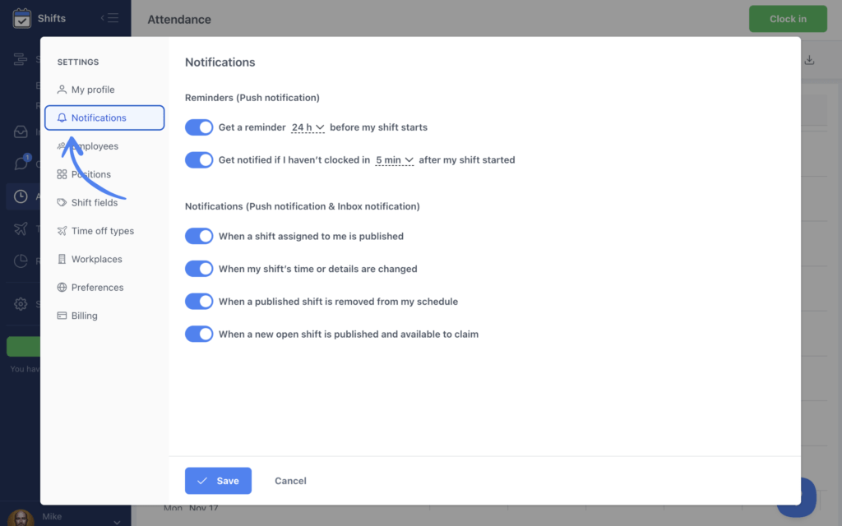
Task: Open Time off types settings
Action: pos(100,230)
